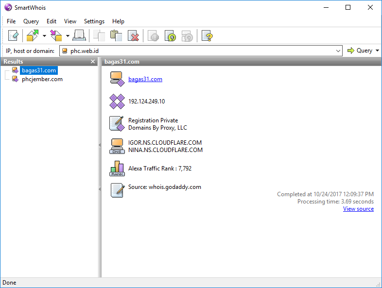The width and height of the screenshot is (382, 288).
Task: Click the Alexa RANK bar chart icon
Action: click(x=117, y=169)
